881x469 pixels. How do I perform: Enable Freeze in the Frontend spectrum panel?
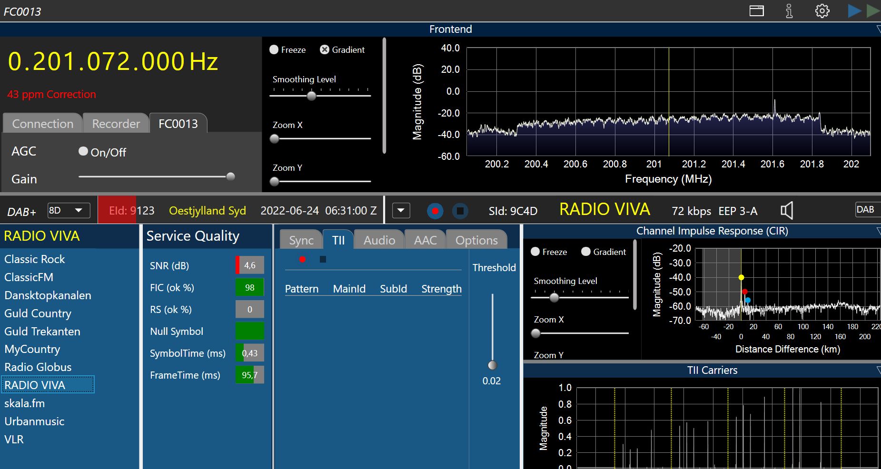tap(274, 50)
